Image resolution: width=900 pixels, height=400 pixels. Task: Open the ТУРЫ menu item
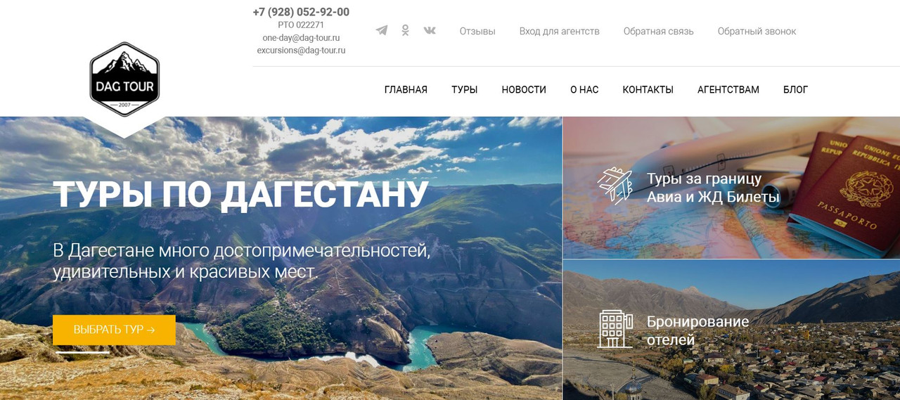click(x=464, y=90)
